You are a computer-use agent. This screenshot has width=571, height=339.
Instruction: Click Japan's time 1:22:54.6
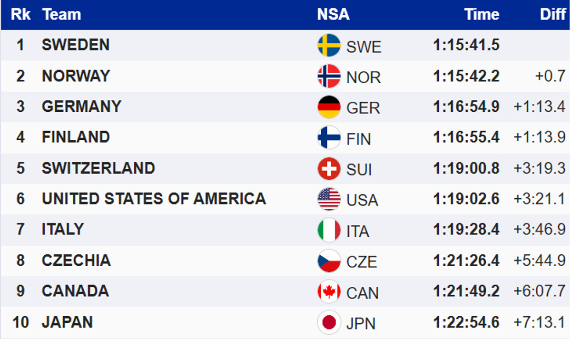[x=466, y=322]
